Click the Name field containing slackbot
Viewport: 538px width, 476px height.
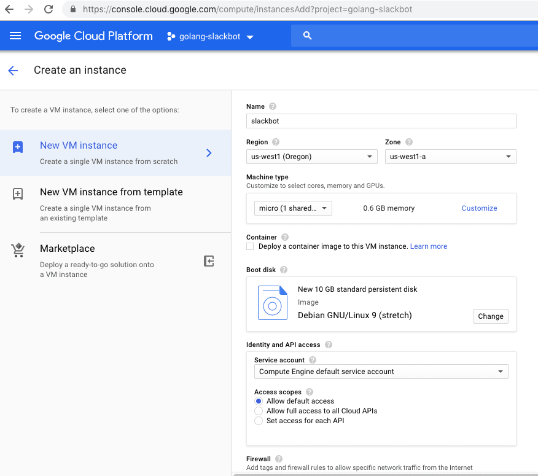pyautogui.click(x=381, y=121)
